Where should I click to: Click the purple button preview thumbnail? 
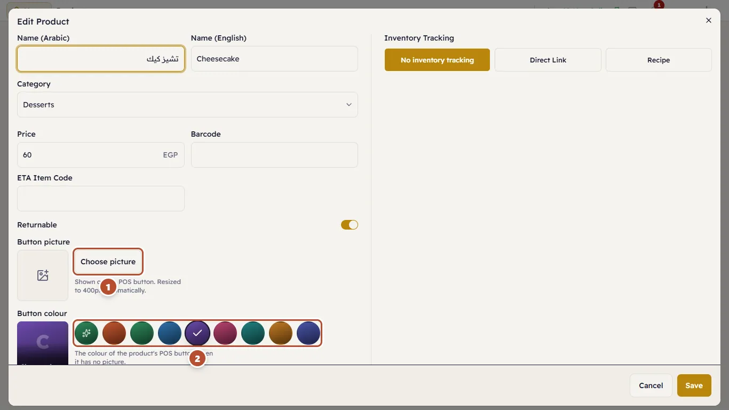[43, 343]
